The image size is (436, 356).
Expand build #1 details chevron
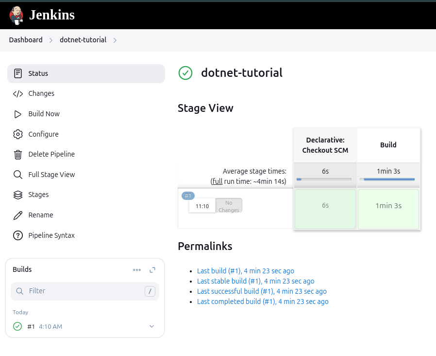[151, 326]
